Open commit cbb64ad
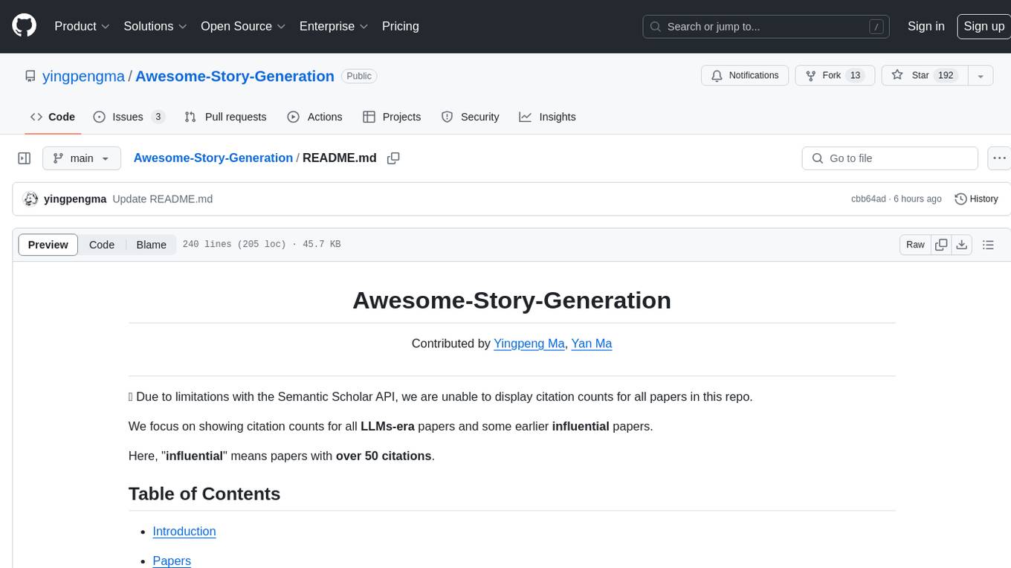 [868, 199]
